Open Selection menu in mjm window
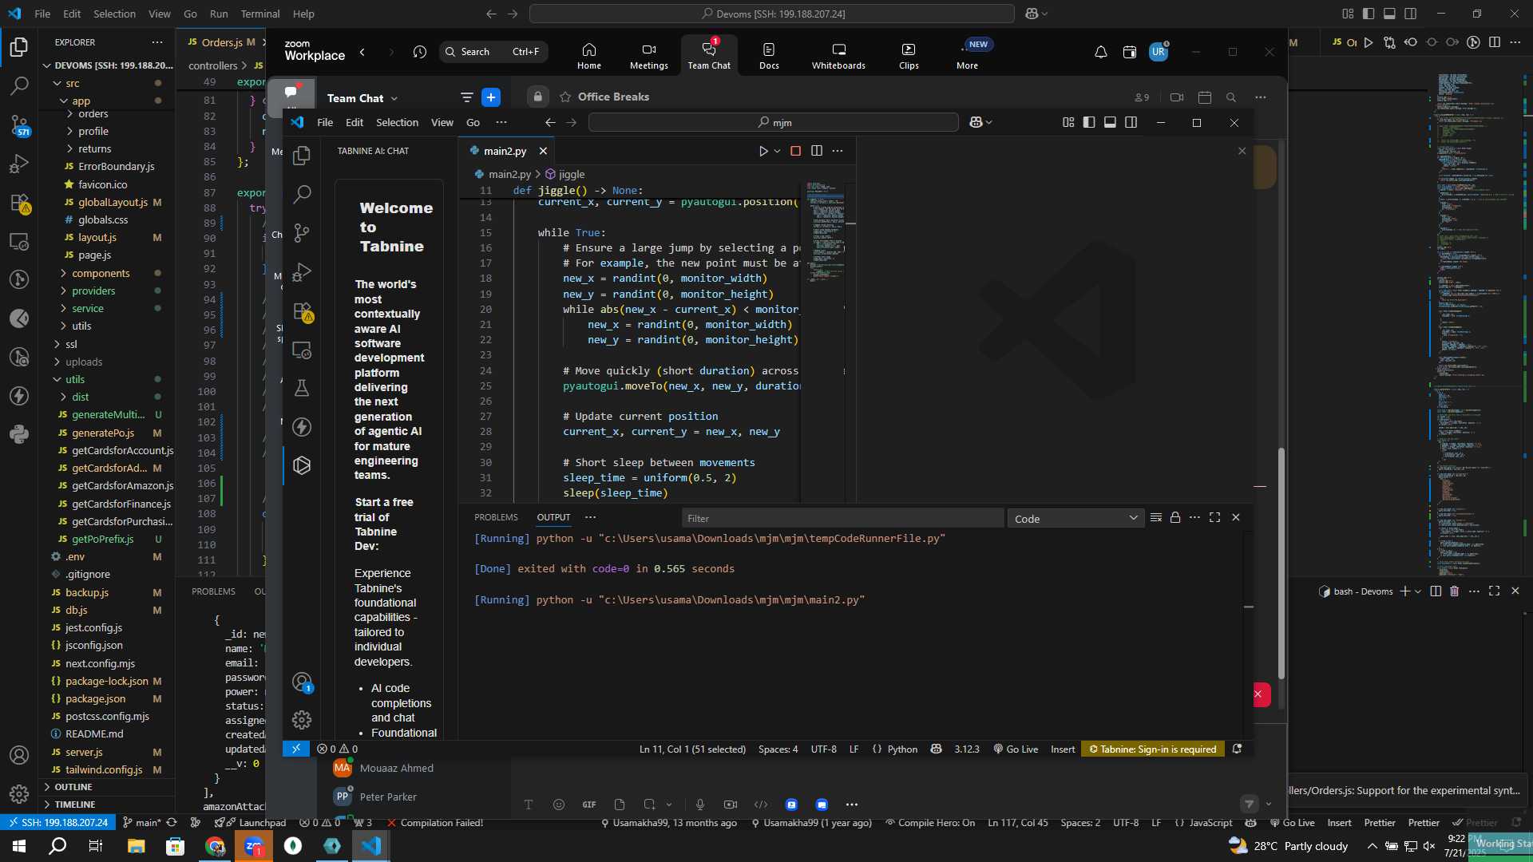Viewport: 1533px width, 862px height. pyautogui.click(x=397, y=122)
